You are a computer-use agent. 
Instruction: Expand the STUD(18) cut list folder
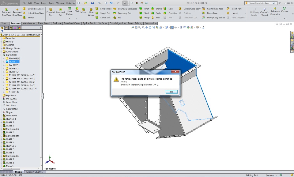pyautogui.click(x=4, y=92)
